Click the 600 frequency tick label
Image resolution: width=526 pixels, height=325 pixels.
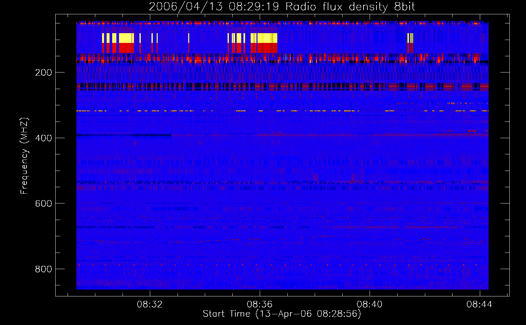tap(44, 203)
